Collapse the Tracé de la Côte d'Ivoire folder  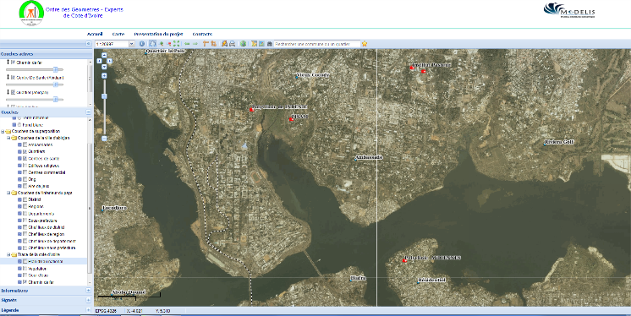(8, 254)
